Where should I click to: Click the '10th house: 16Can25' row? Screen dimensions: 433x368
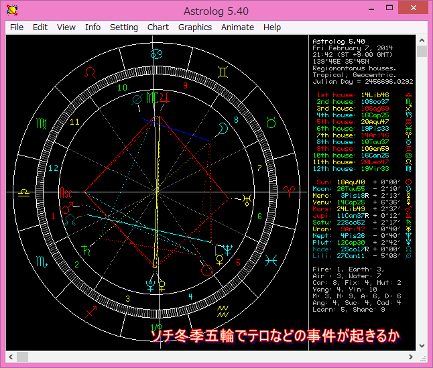tap(363, 156)
